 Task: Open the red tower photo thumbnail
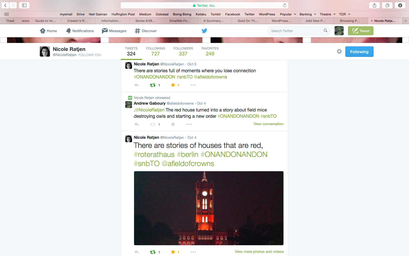pos(209,208)
